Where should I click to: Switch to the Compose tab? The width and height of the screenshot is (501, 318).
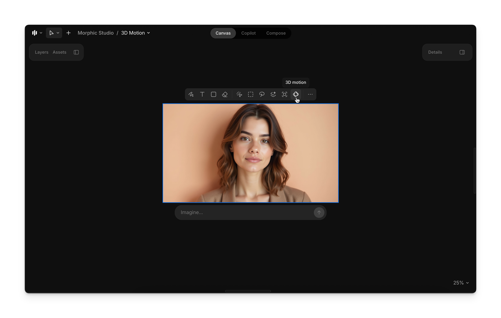pos(276,33)
